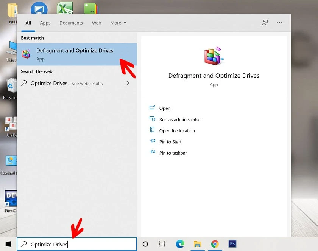318x251 pixels.
Task: Expand Optimize Drives web results chevron
Action: pyautogui.click(x=128, y=83)
